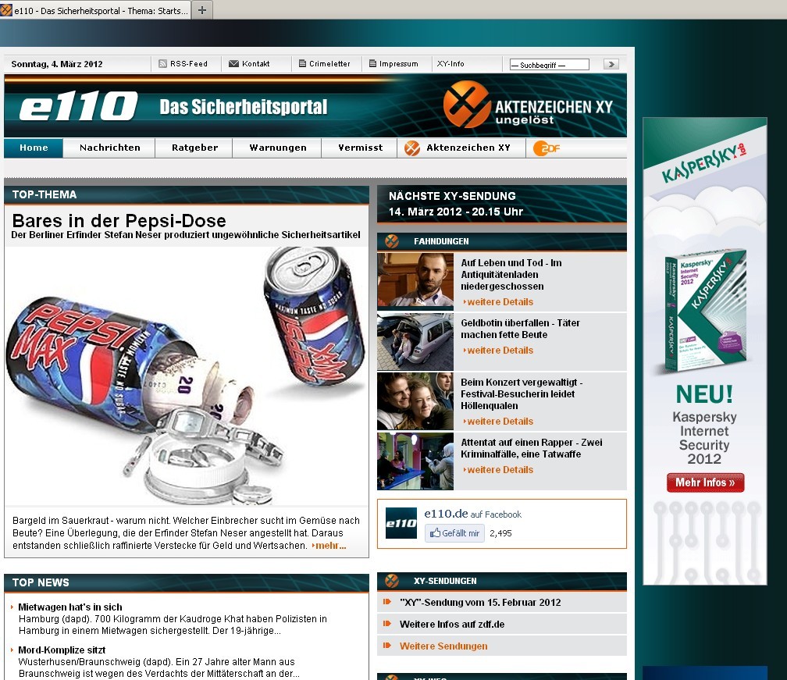Open the 'Mietwagen hat's in sich' headline
Viewport: 787px width, 680px height.
pos(70,607)
